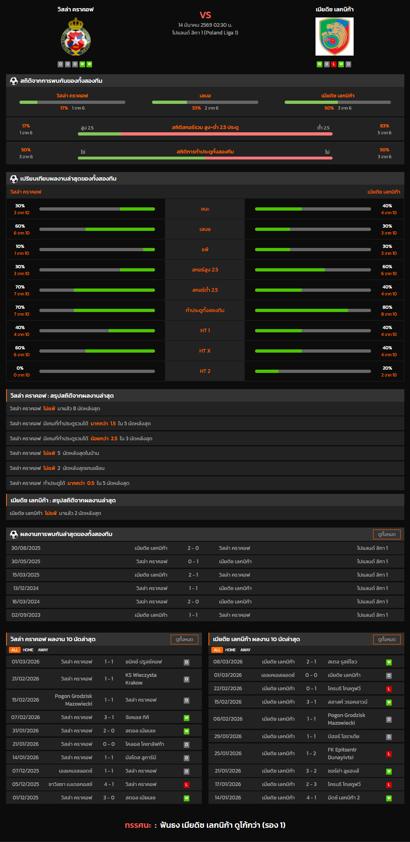The image size is (410, 842).
Task: Select AWAY tab in Miedz Legnica results
Action: click(245, 650)
